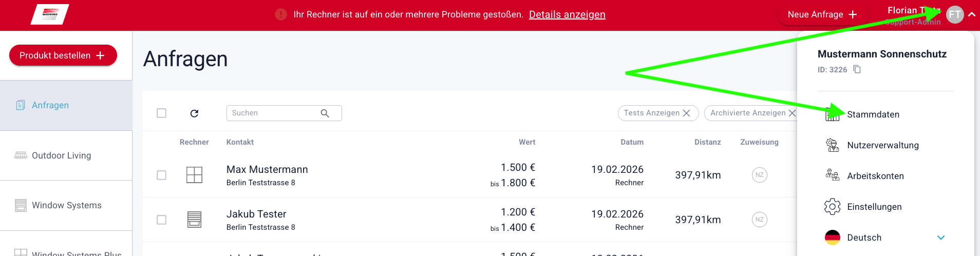Remove the Tests Anzeigen filter chip
Screen dimensions: 980x256
(686, 113)
